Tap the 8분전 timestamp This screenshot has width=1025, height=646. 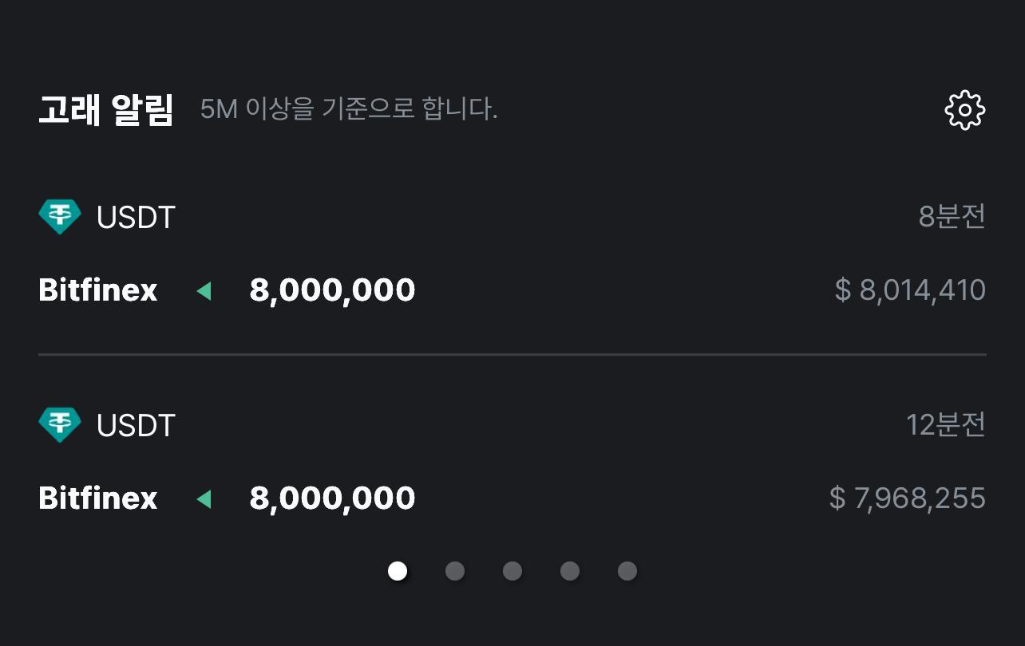click(x=952, y=216)
